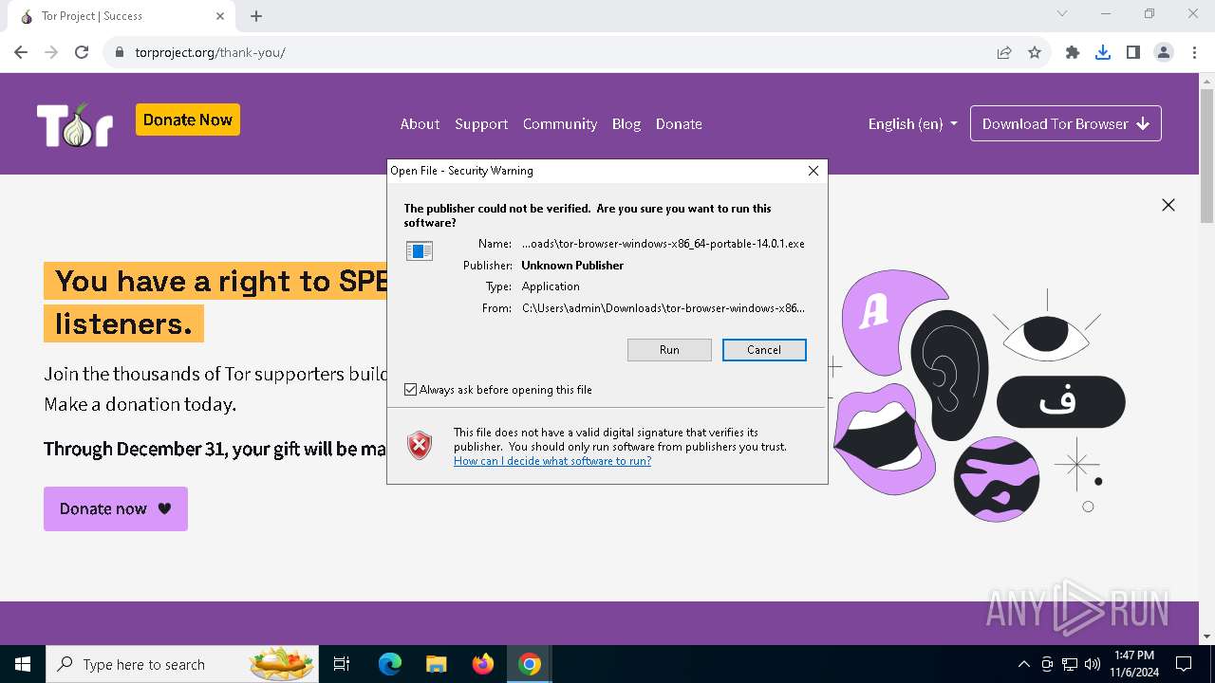Open Chrome extensions puzzle icon
The width and height of the screenshot is (1215, 683).
[x=1073, y=52]
